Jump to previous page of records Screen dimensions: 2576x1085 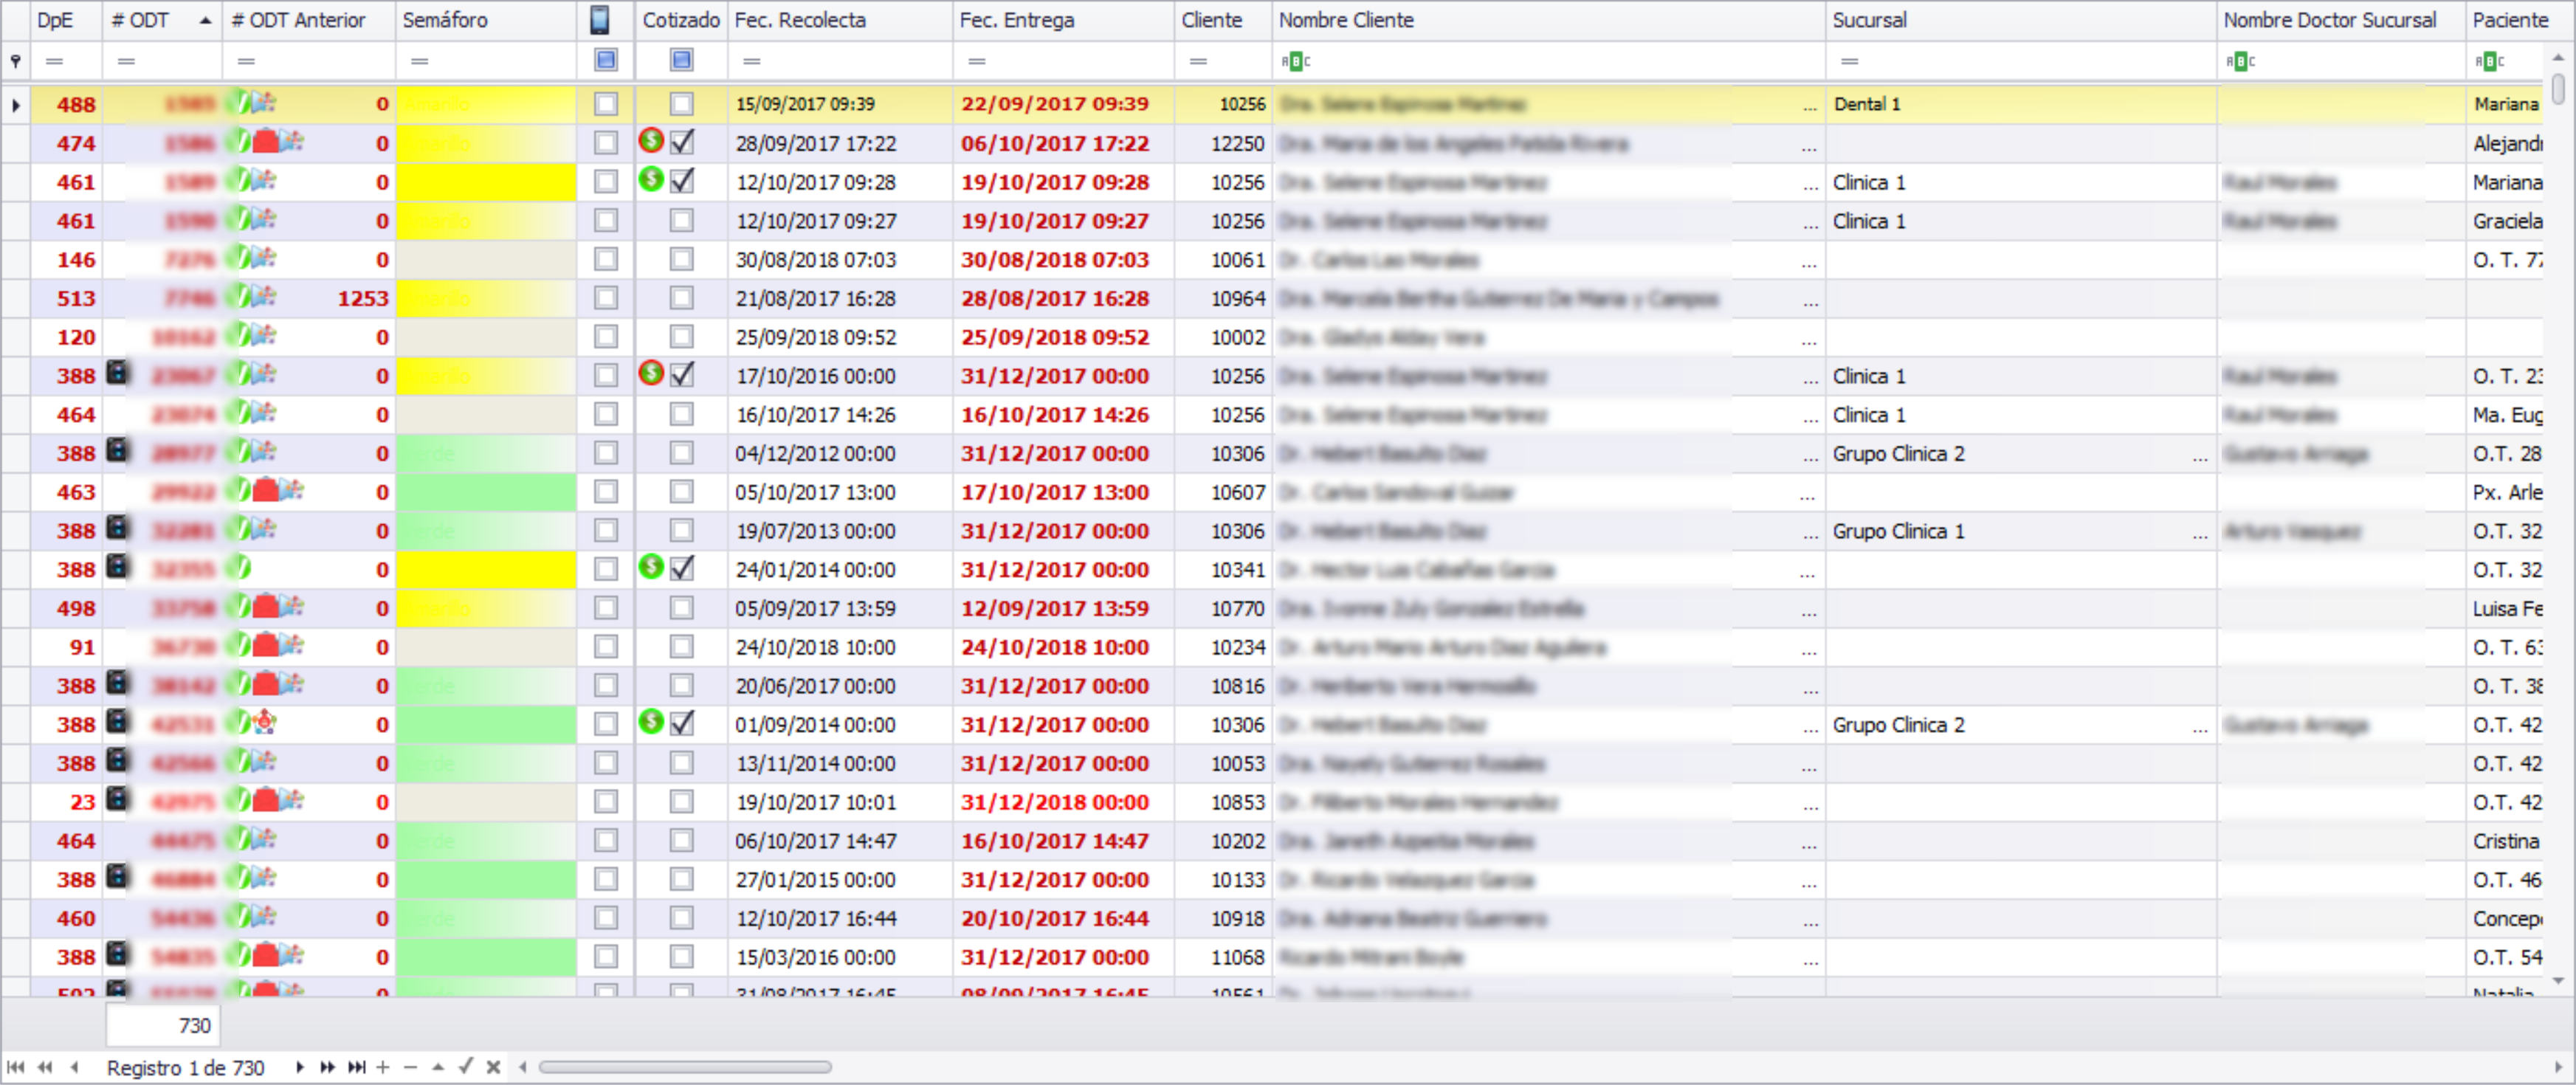pyautogui.click(x=45, y=1067)
